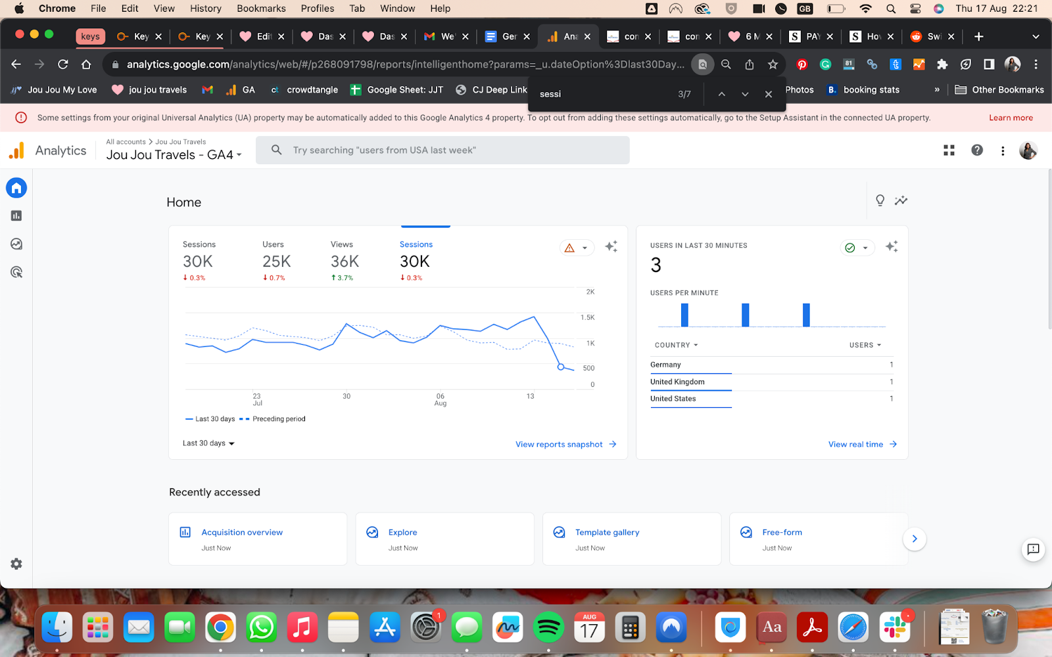The width and height of the screenshot is (1052, 657).
Task: Click the vertical page scrollbar
Action: [1049, 250]
